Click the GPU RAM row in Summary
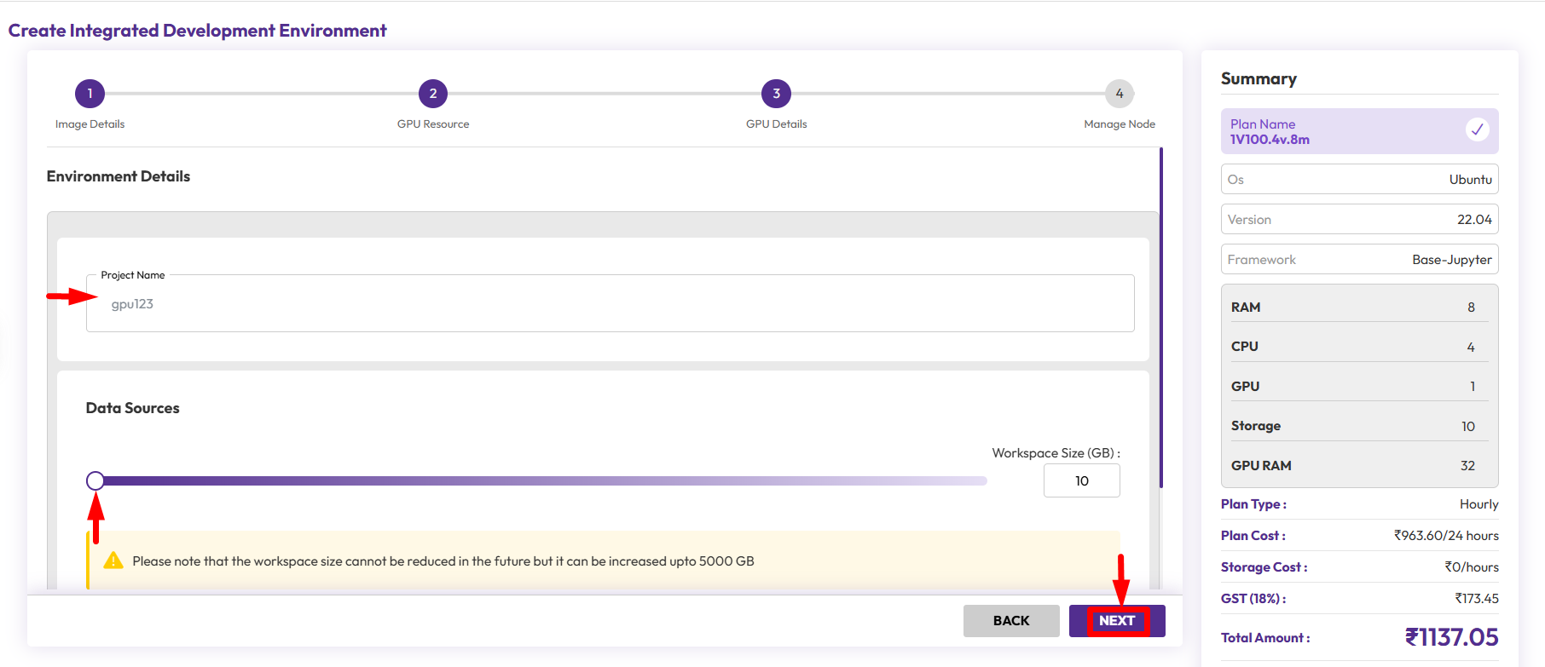Image resolution: width=1545 pixels, height=667 pixels. tap(1359, 466)
